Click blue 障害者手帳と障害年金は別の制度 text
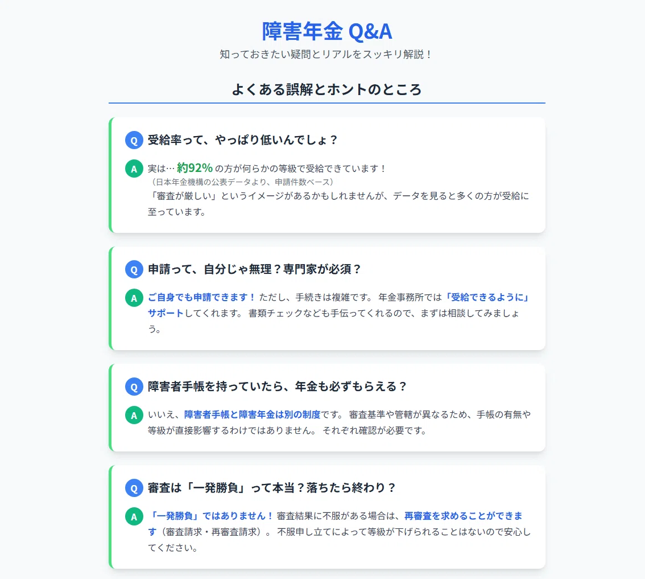 click(252, 414)
